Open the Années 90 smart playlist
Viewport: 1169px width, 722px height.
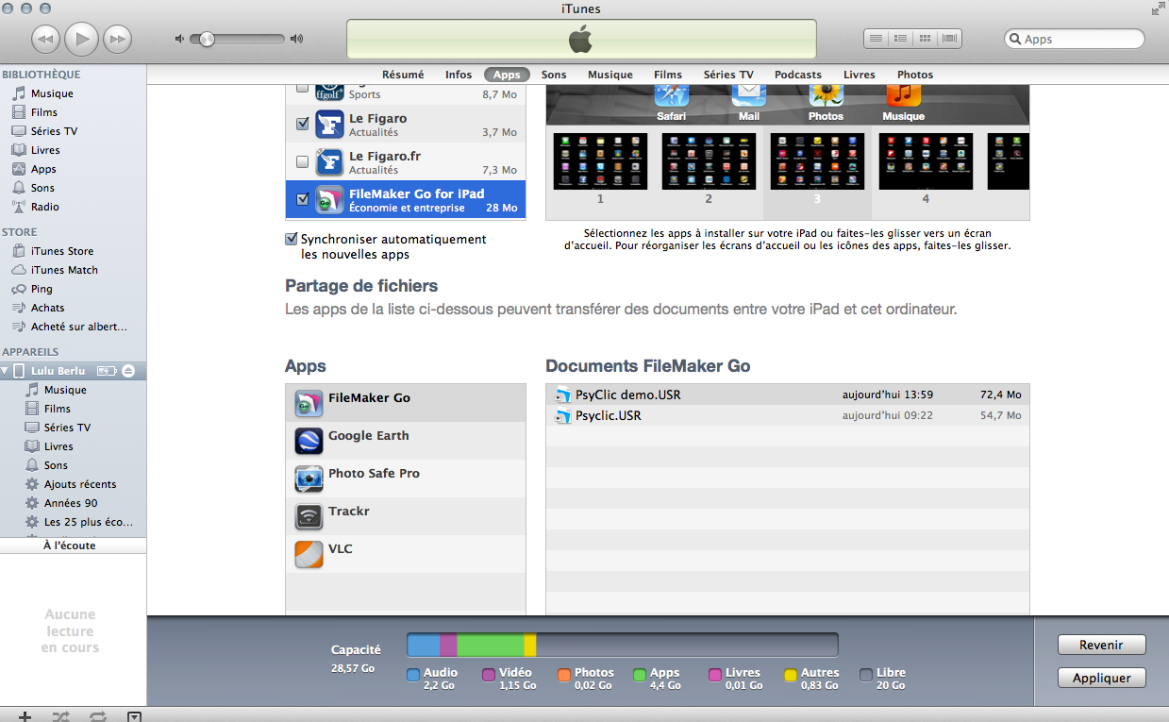[x=70, y=503]
